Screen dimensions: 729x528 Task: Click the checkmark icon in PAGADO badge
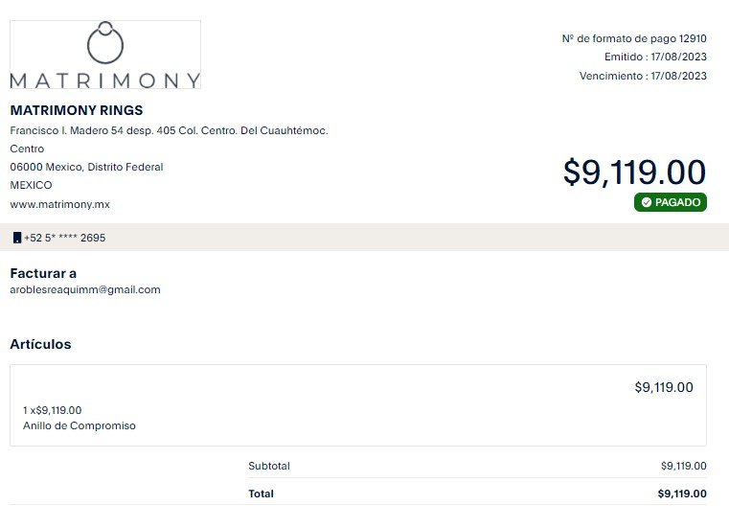[x=647, y=202]
